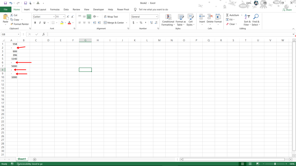This screenshot has width=296, height=166.
Task: Click the Insert cells icon
Action: coord(202,17)
